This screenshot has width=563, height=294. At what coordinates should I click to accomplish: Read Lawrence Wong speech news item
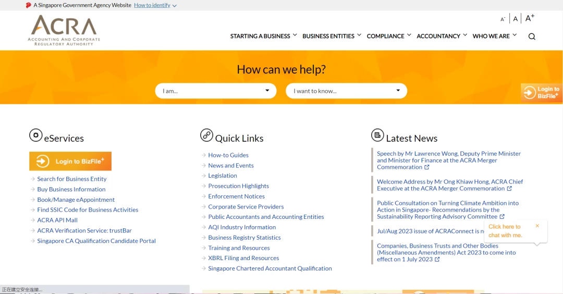(x=449, y=160)
